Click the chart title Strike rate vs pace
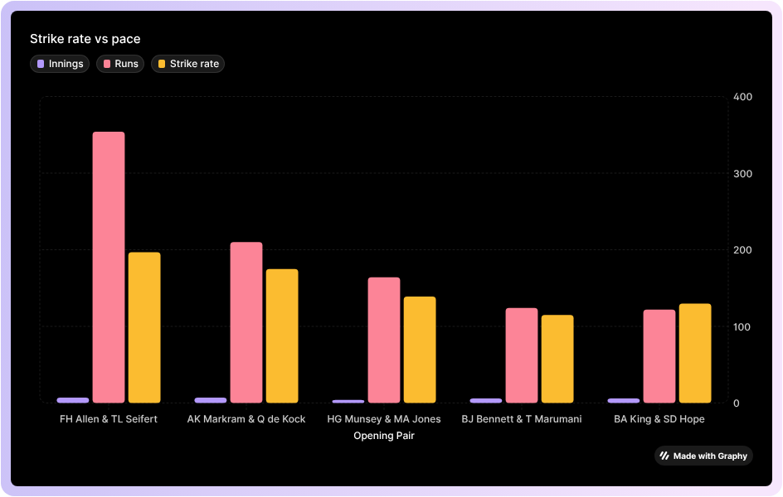Screen dimensions: 783x497 [x=85, y=39]
